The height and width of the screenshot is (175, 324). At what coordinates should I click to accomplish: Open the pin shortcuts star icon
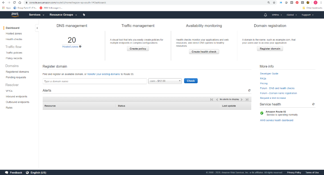(84, 15)
